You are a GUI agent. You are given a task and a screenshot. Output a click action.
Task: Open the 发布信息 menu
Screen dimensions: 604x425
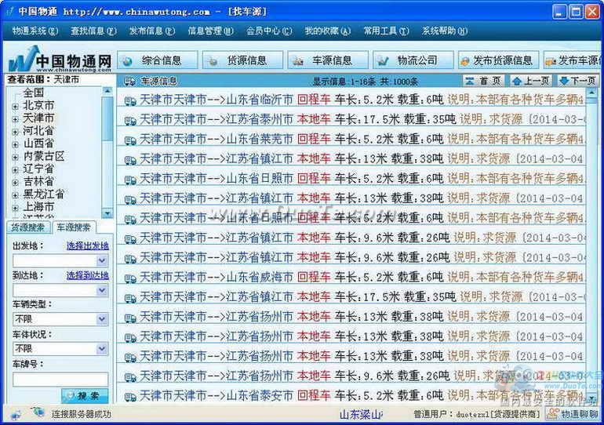(x=152, y=31)
